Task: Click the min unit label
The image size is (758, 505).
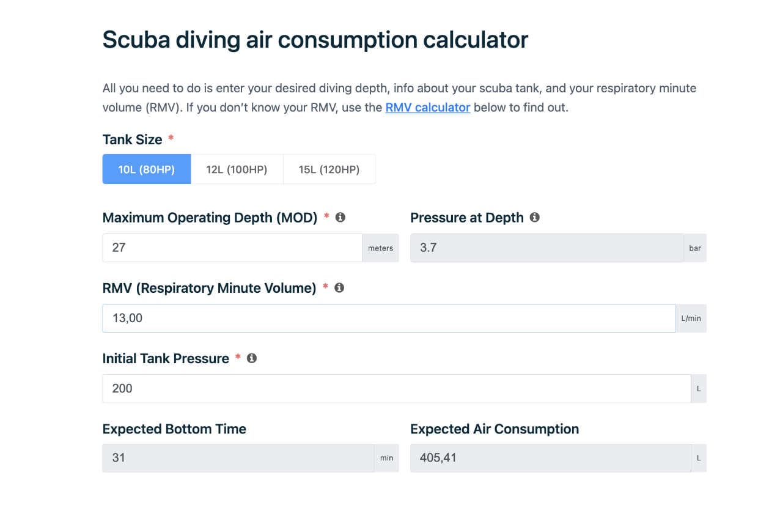Action: tap(386, 457)
